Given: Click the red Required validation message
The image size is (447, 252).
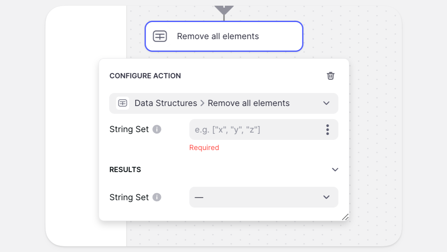Looking at the screenshot, I should coord(204,148).
